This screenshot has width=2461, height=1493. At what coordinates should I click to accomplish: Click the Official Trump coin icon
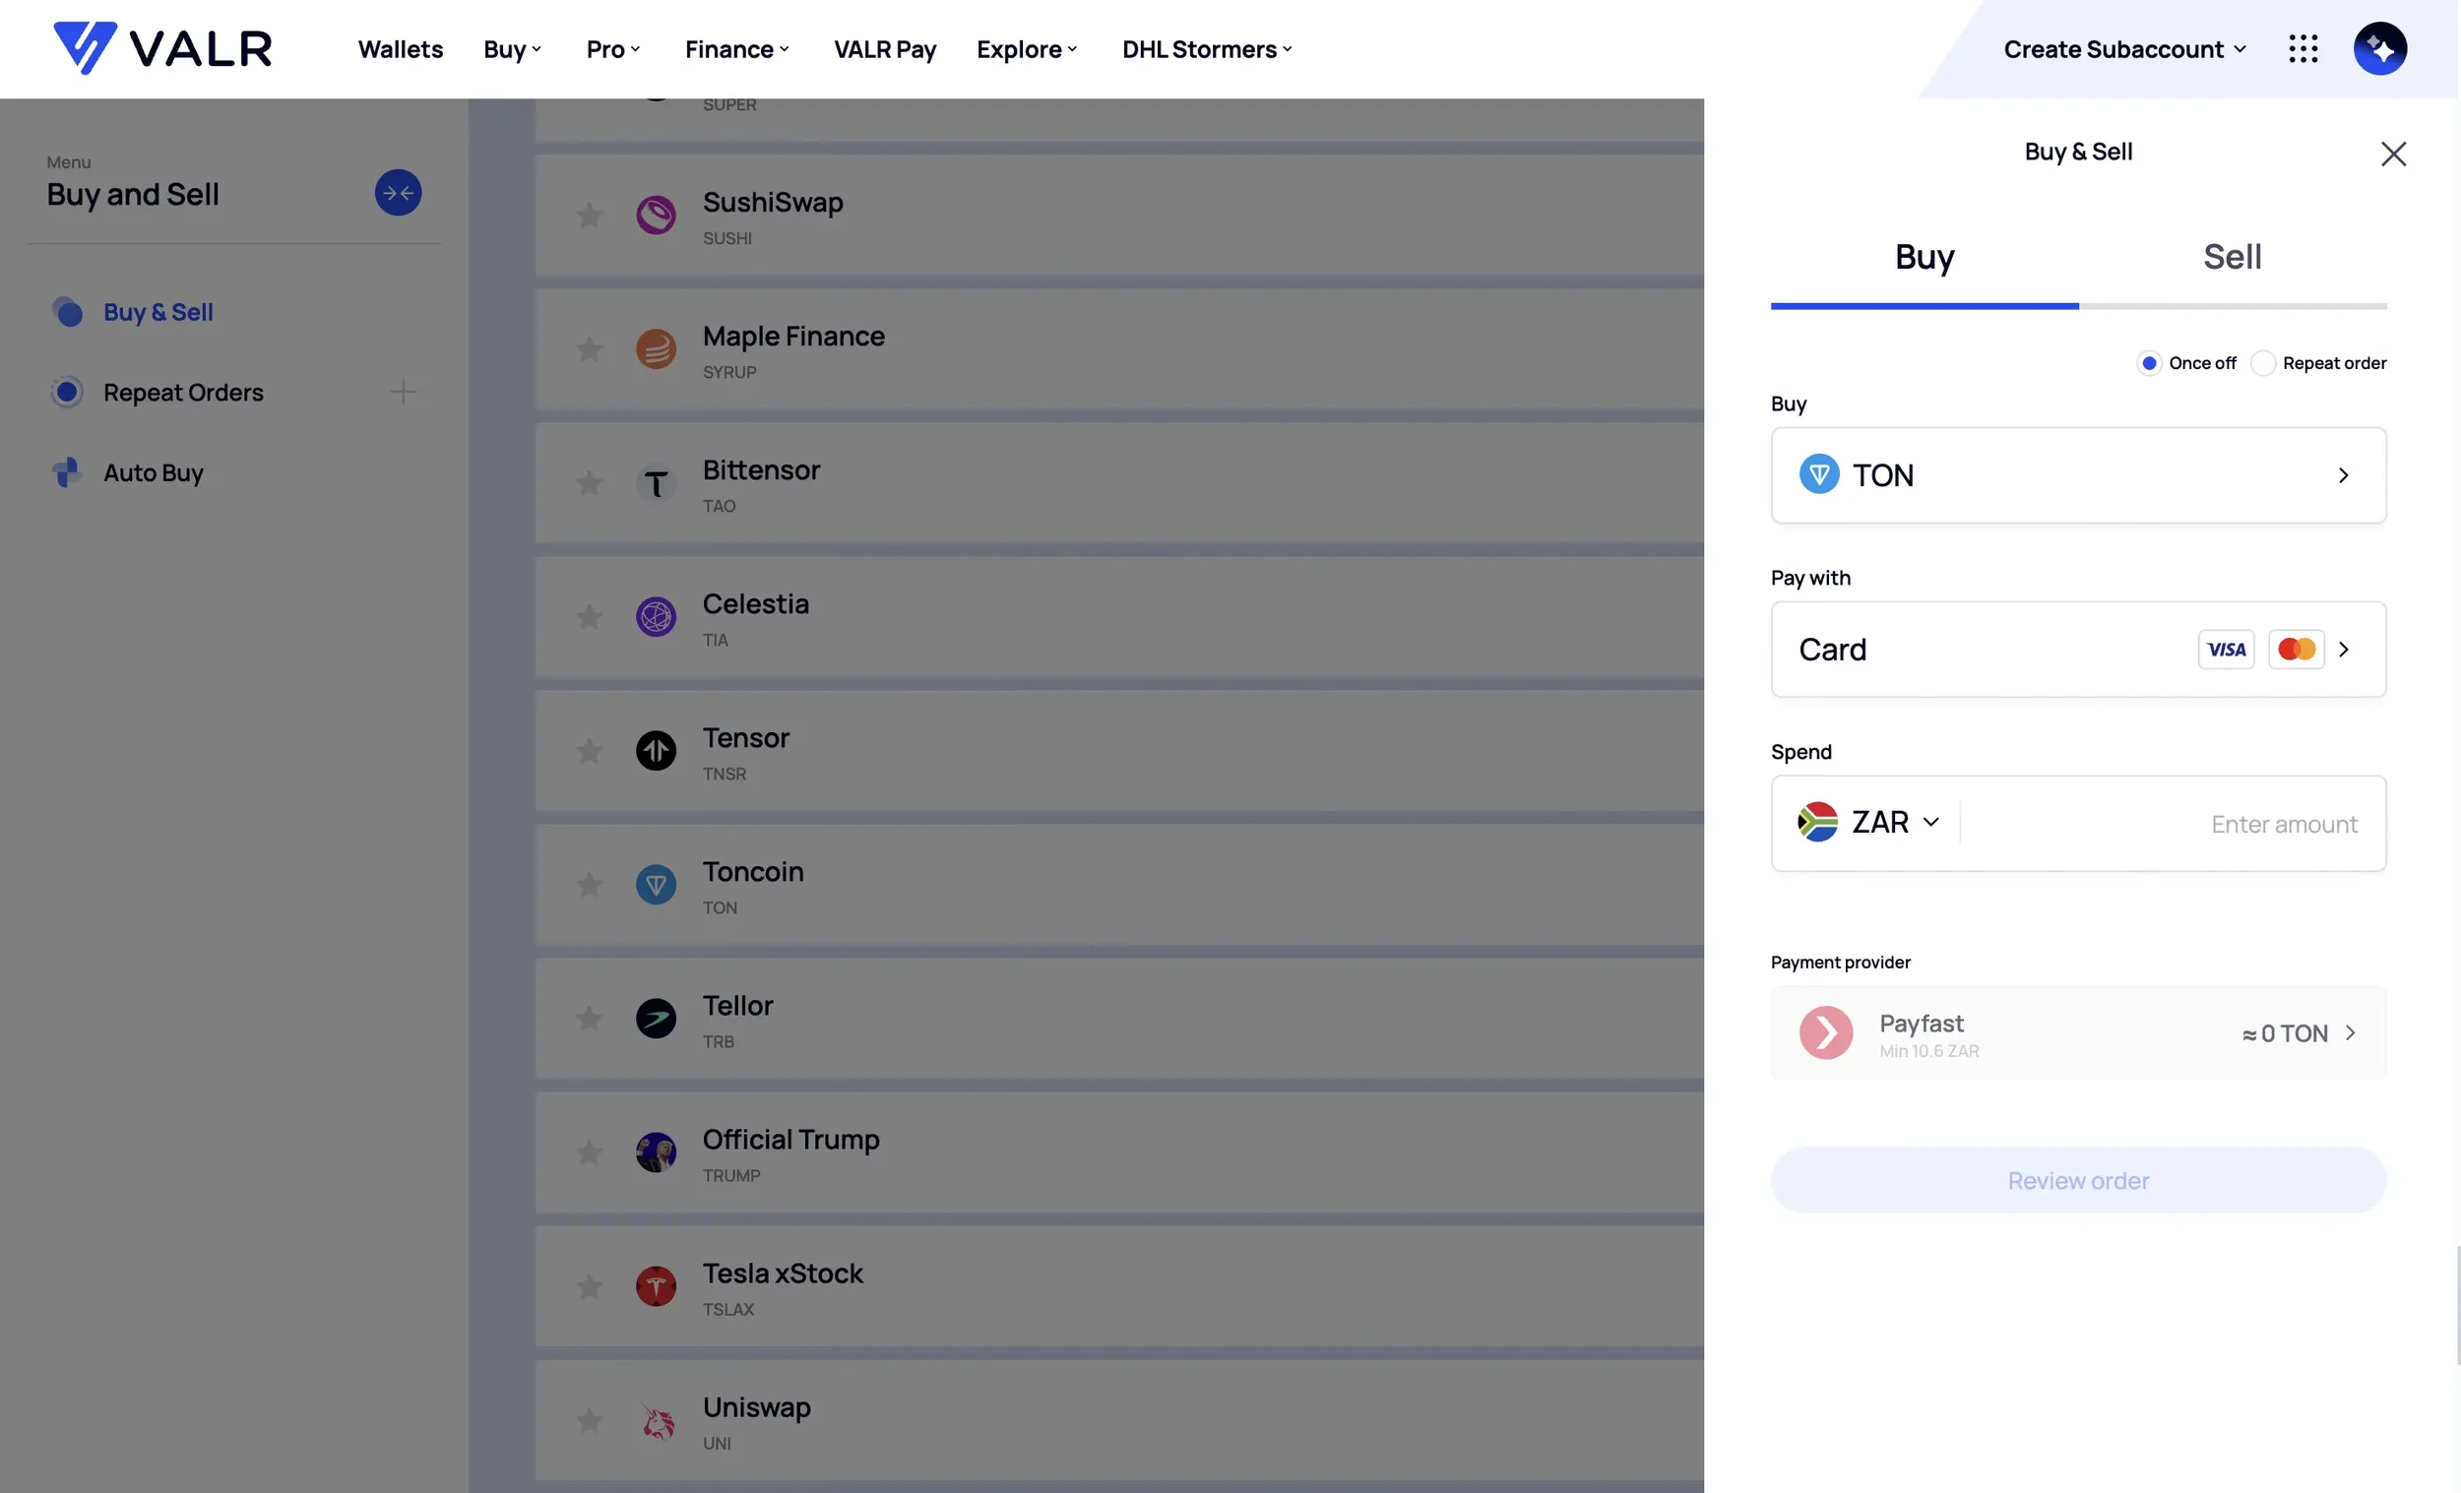pos(657,1152)
